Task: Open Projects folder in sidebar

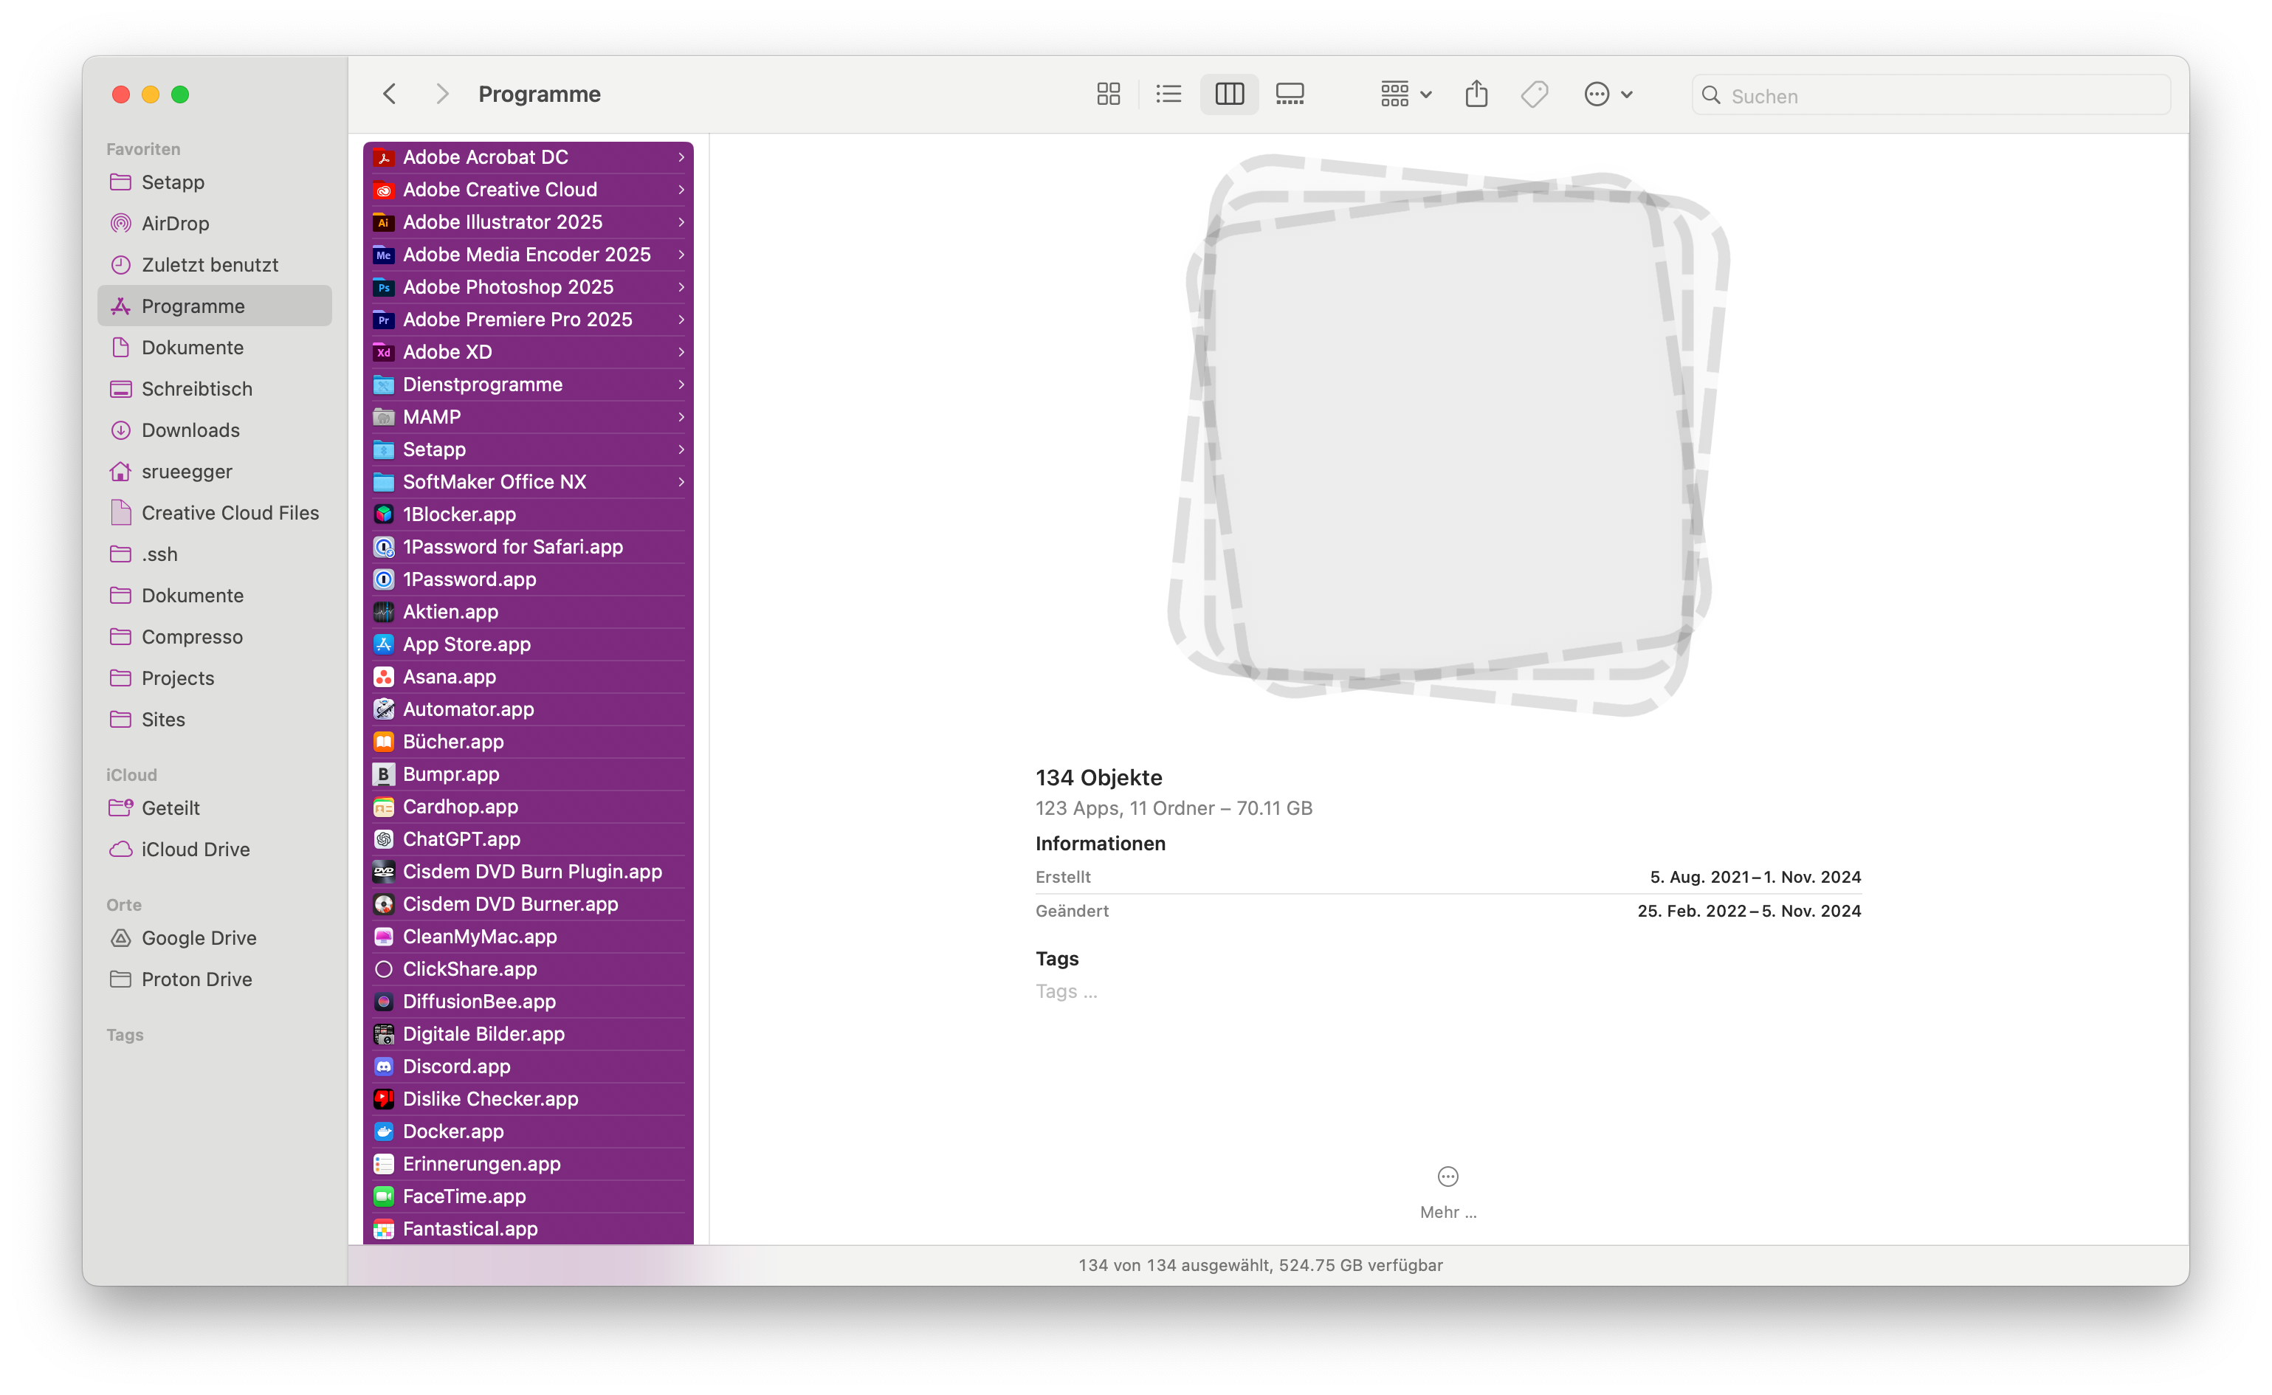Action: 215,678
